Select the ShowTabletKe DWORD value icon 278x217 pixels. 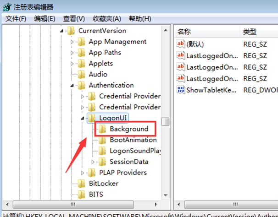click(181, 90)
